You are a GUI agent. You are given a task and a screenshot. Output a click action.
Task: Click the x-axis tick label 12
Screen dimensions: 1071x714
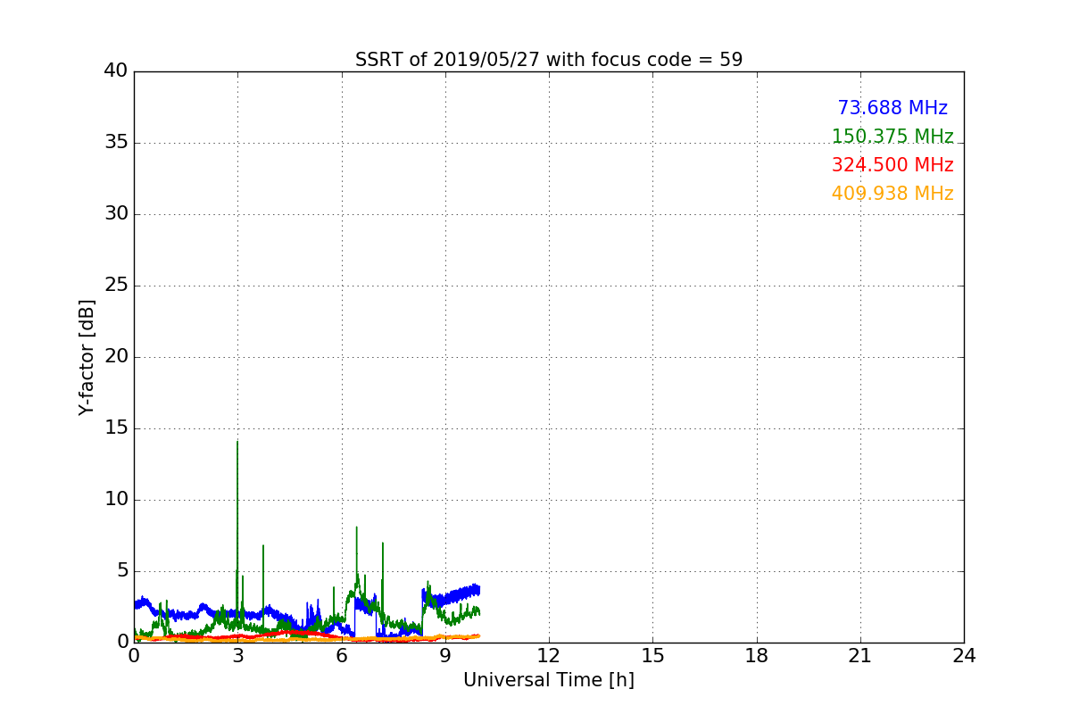[x=549, y=656]
